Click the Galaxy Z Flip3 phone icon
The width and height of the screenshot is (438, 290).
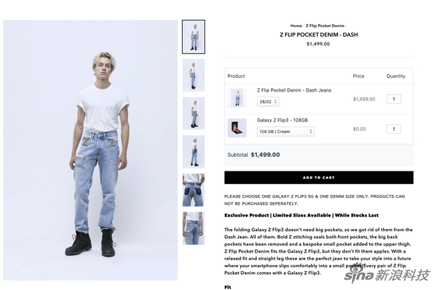click(237, 128)
